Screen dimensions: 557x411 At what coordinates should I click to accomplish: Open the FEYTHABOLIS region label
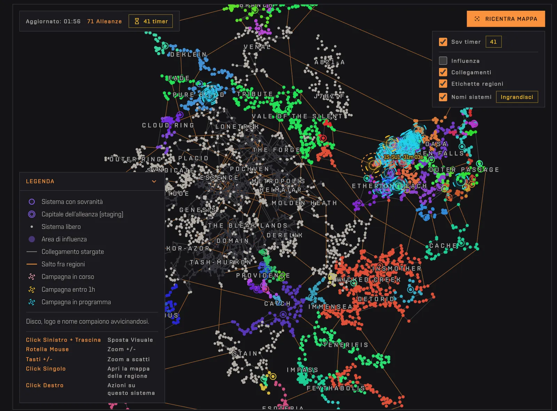click(x=336, y=388)
